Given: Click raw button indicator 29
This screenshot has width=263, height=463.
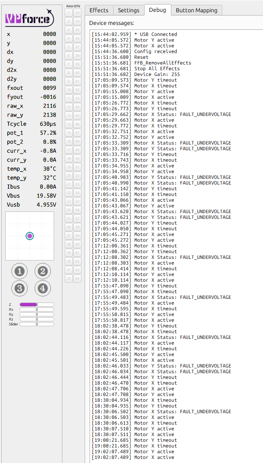Looking at the screenshot, I should click(69, 253).
